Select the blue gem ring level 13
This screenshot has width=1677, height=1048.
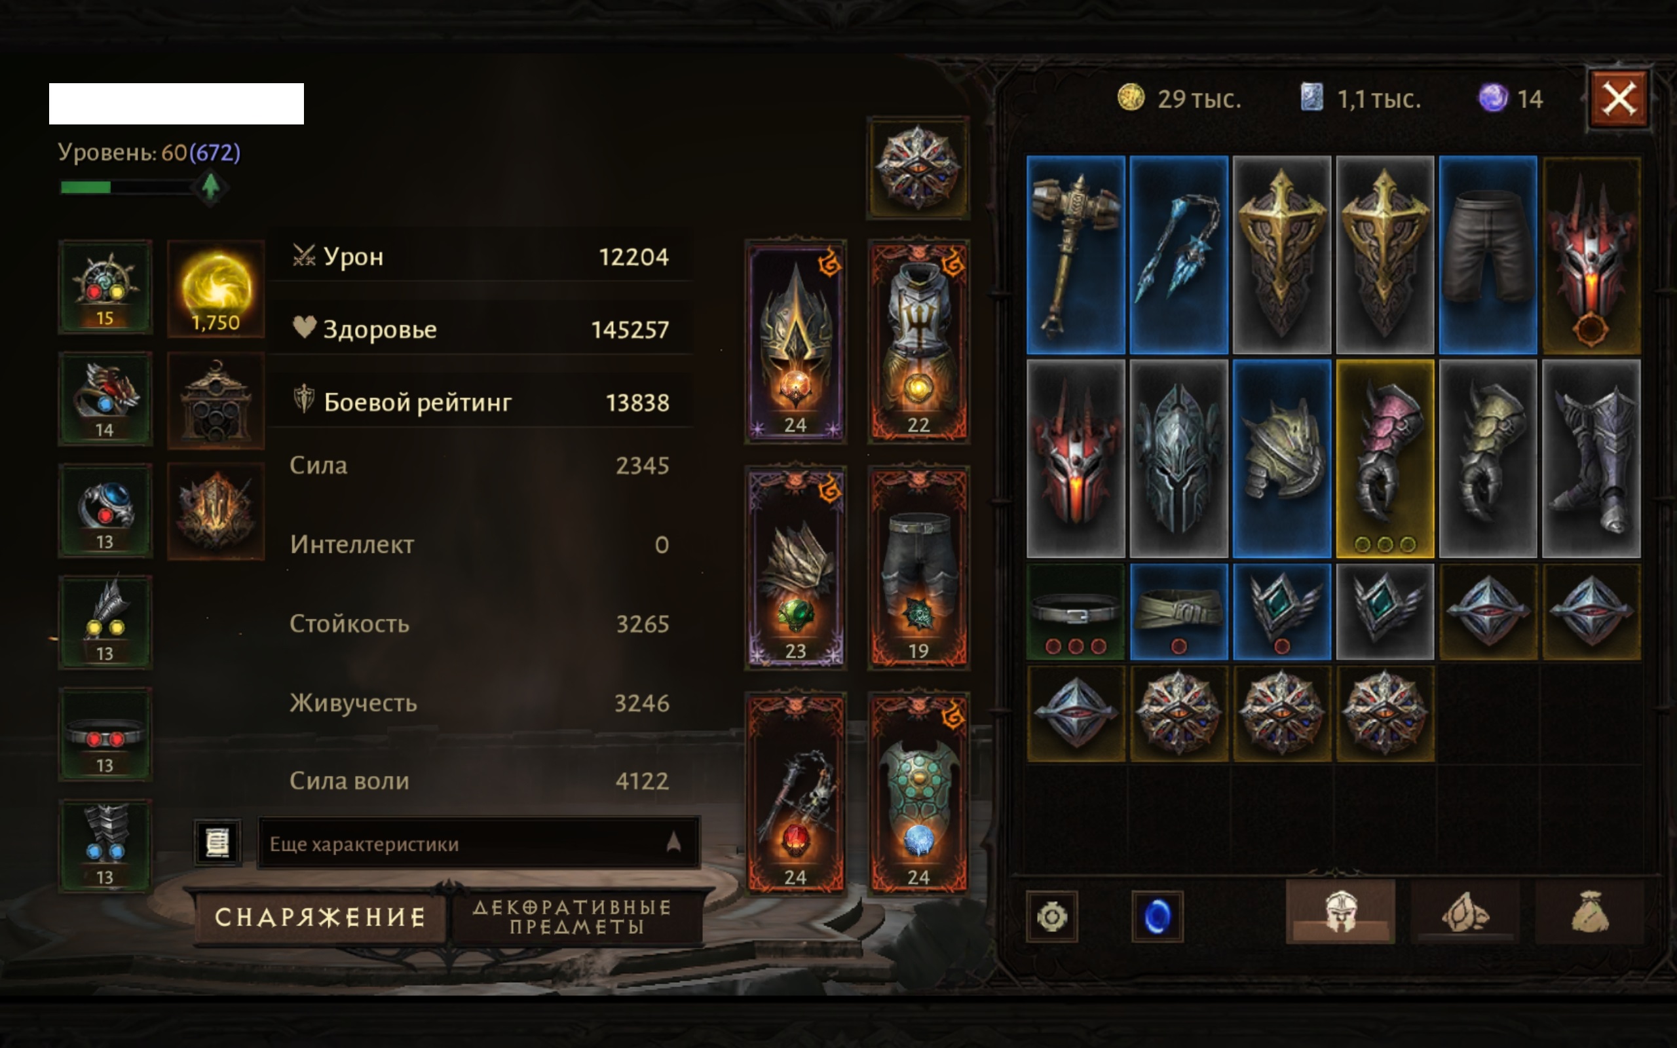tap(105, 511)
